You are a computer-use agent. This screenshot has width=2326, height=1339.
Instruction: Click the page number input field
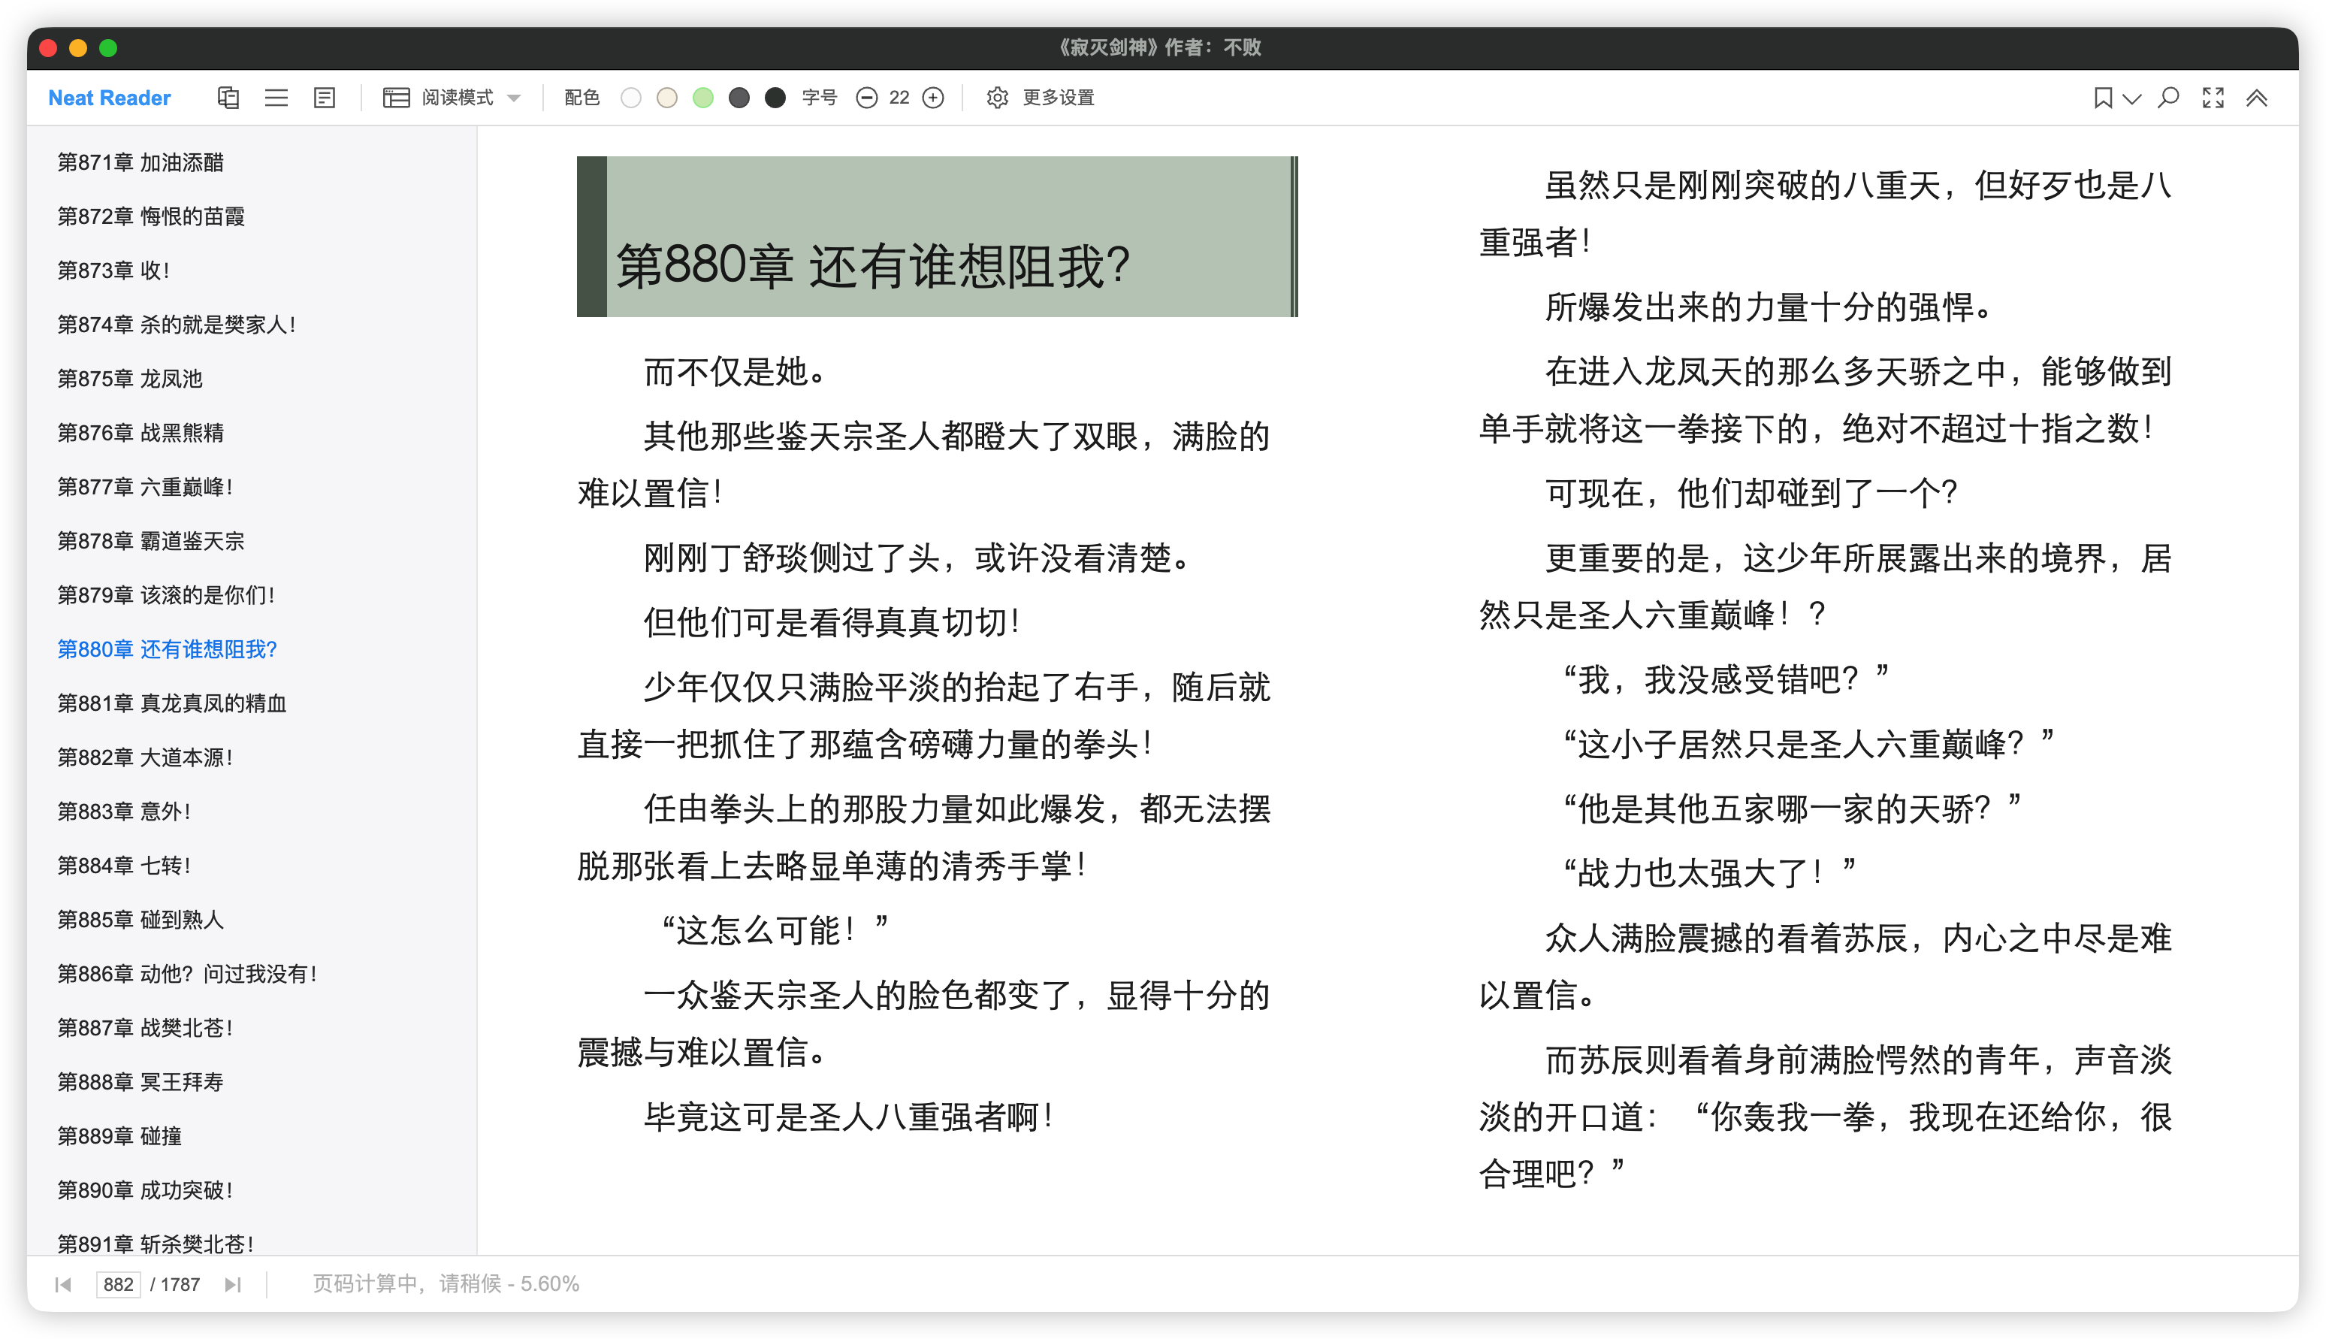click(x=119, y=1284)
